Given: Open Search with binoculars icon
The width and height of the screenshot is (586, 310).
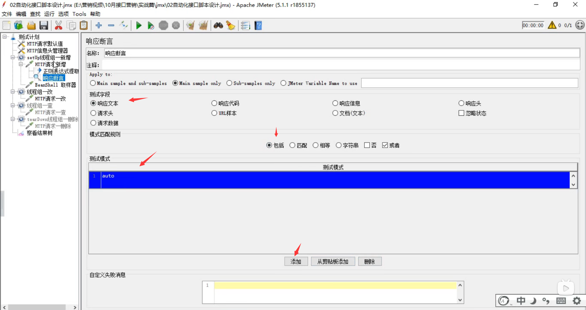Looking at the screenshot, I should click(218, 25).
